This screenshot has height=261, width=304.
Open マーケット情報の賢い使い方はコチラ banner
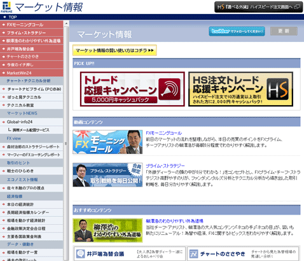click(114, 50)
